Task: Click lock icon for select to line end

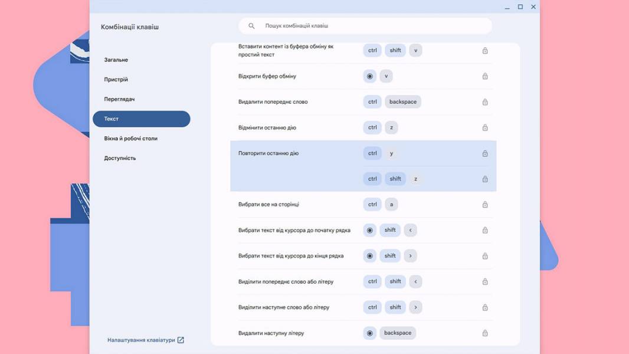Action: (485, 256)
